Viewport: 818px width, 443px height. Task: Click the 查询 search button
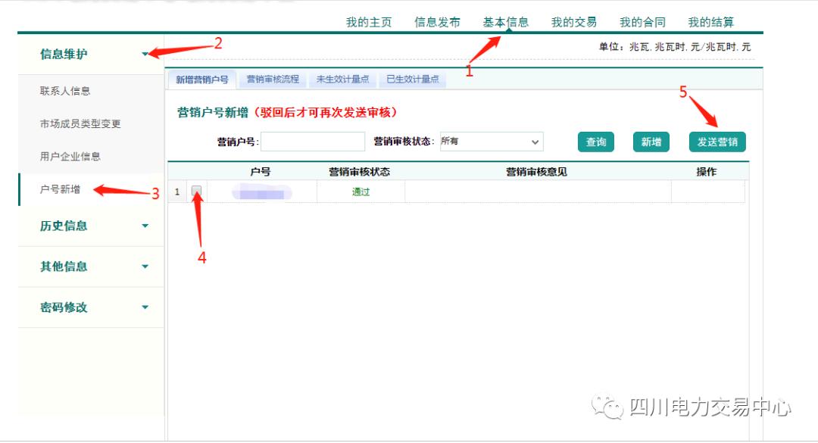click(x=596, y=142)
